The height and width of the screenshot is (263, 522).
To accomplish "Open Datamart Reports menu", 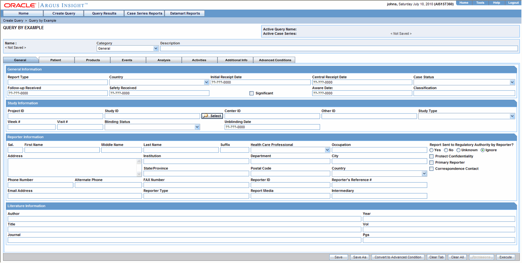I will click(185, 13).
